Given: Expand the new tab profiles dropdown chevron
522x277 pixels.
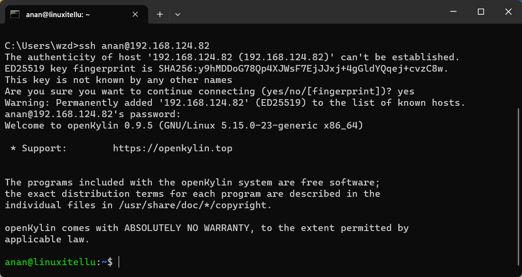Looking at the screenshot, I should click(x=178, y=14).
